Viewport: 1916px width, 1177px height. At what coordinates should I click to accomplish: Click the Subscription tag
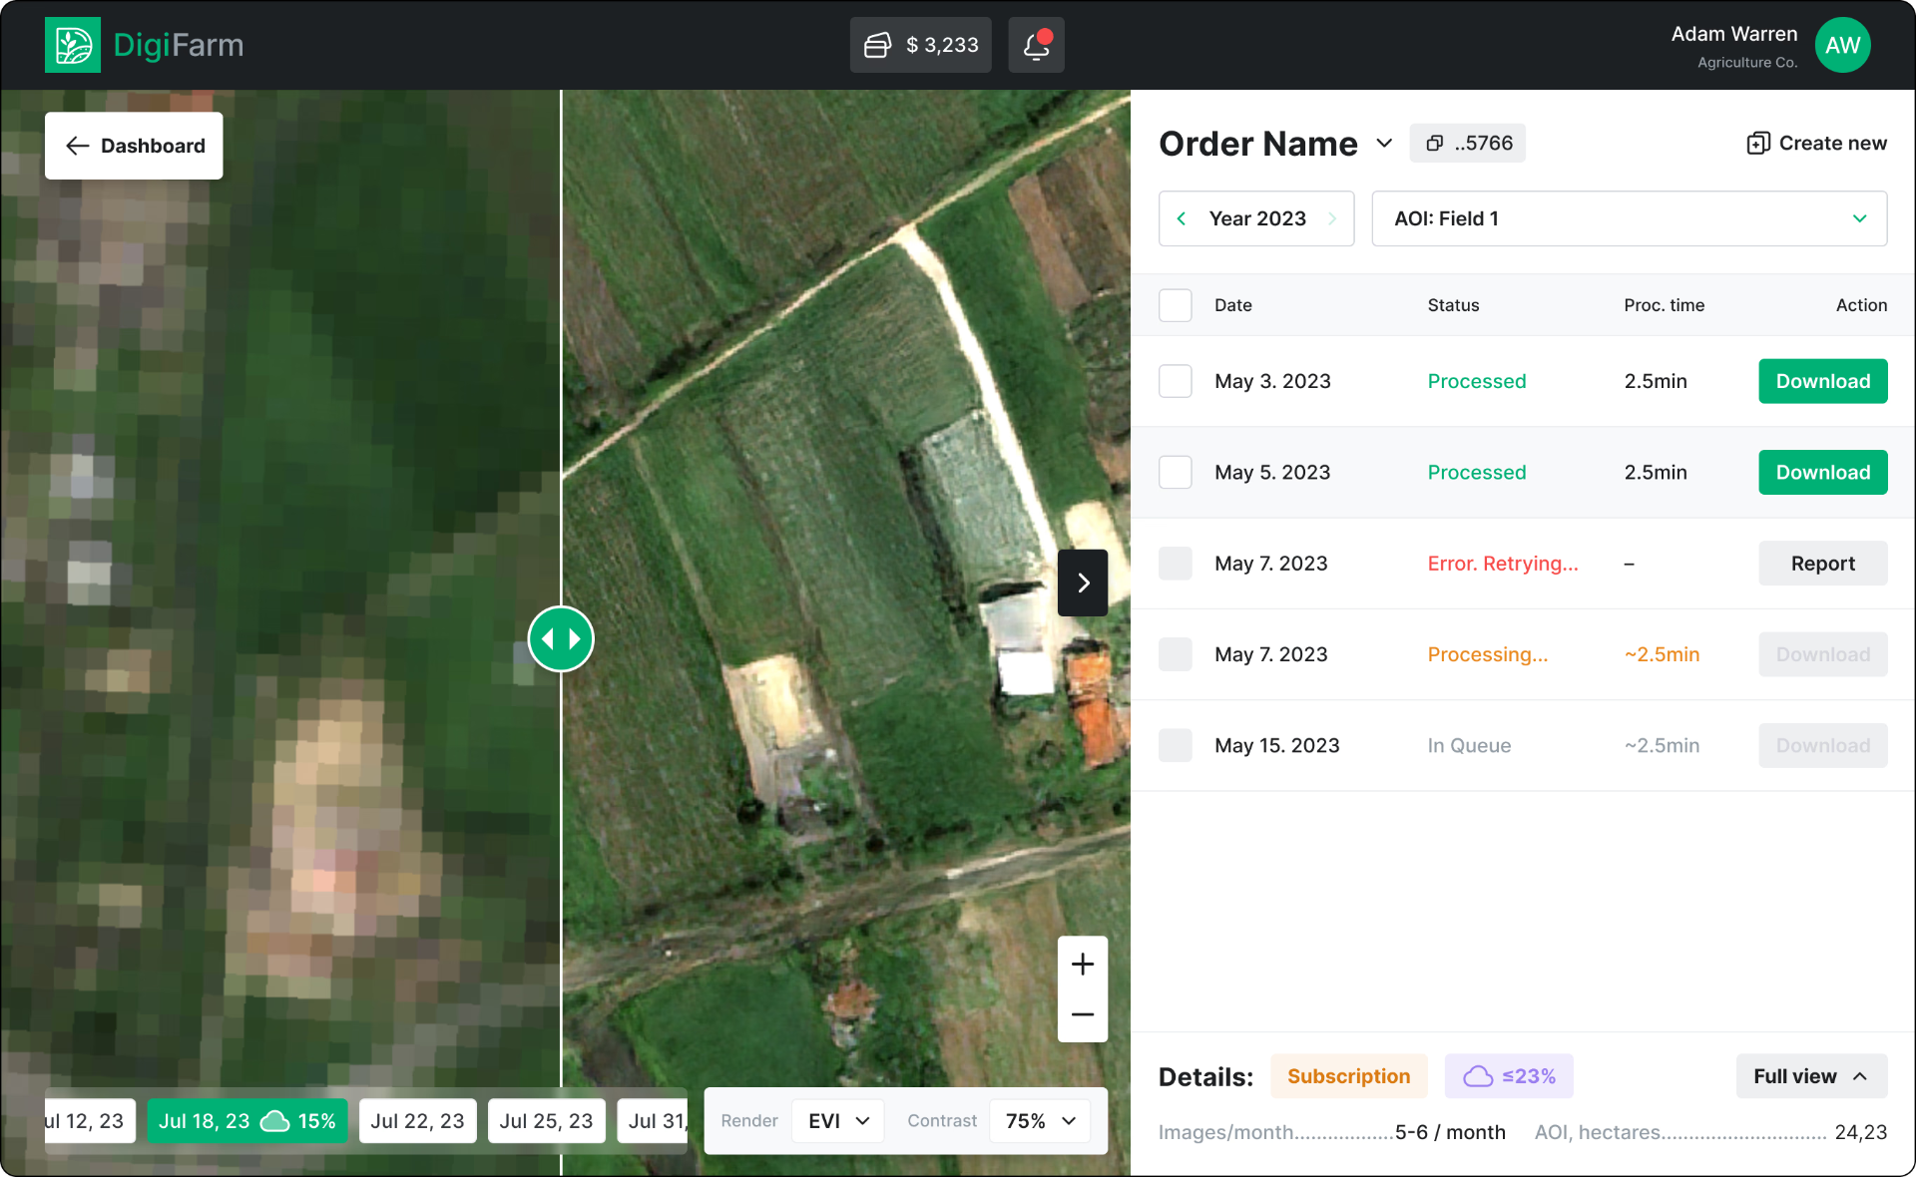[x=1348, y=1076]
